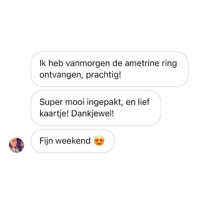This screenshot has width=213, height=213.
Task: Click the word 'ontvangen,' in first message
Action: (x=61, y=75)
